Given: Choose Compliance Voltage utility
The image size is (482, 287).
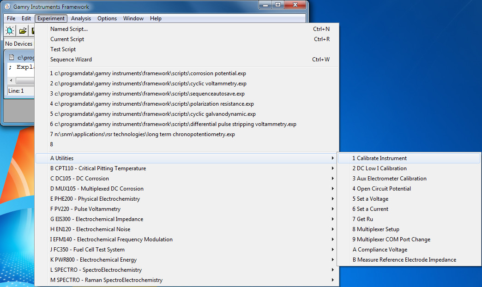Looking at the screenshot, I should click(409, 250).
